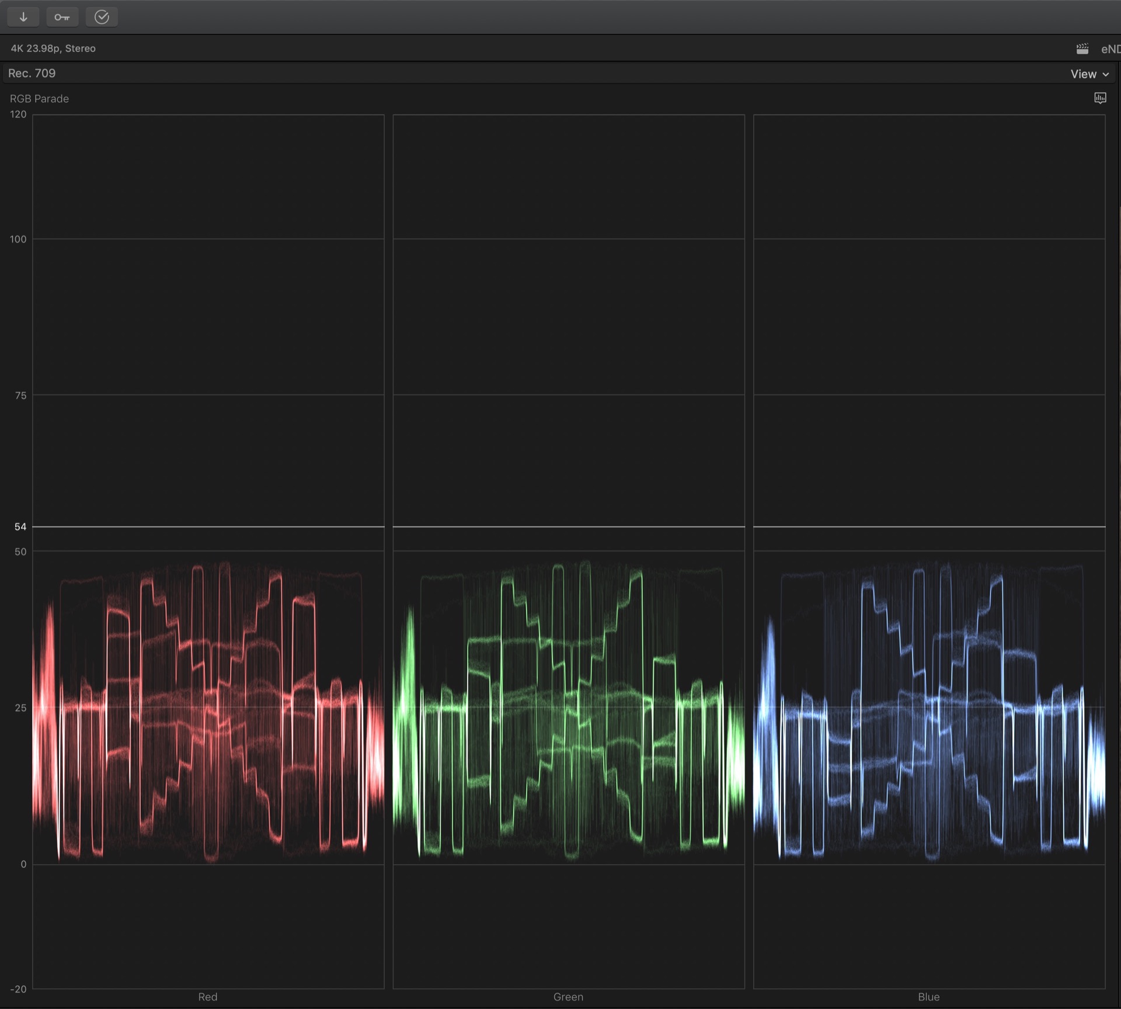The image size is (1121, 1009).
Task: Click the 54 reference line in Red channel
Action: [x=208, y=527]
